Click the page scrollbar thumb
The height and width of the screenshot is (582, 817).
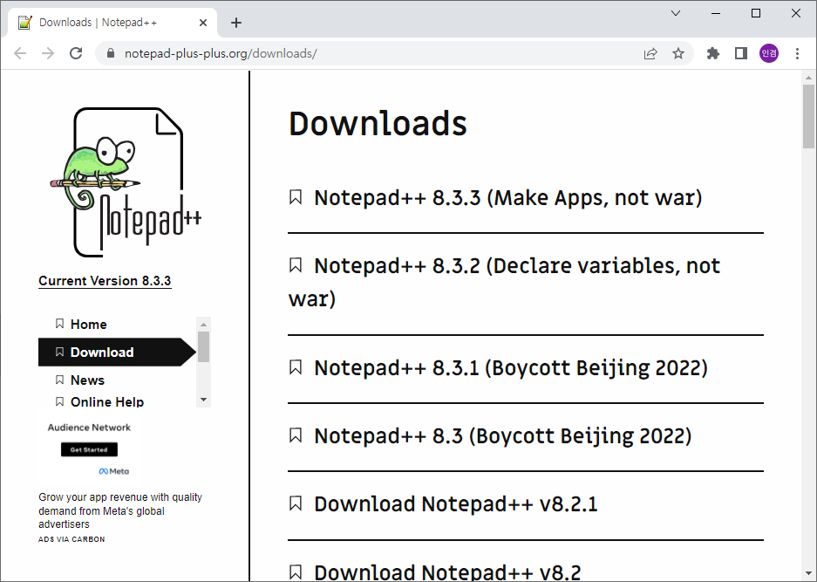[x=808, y=116]
